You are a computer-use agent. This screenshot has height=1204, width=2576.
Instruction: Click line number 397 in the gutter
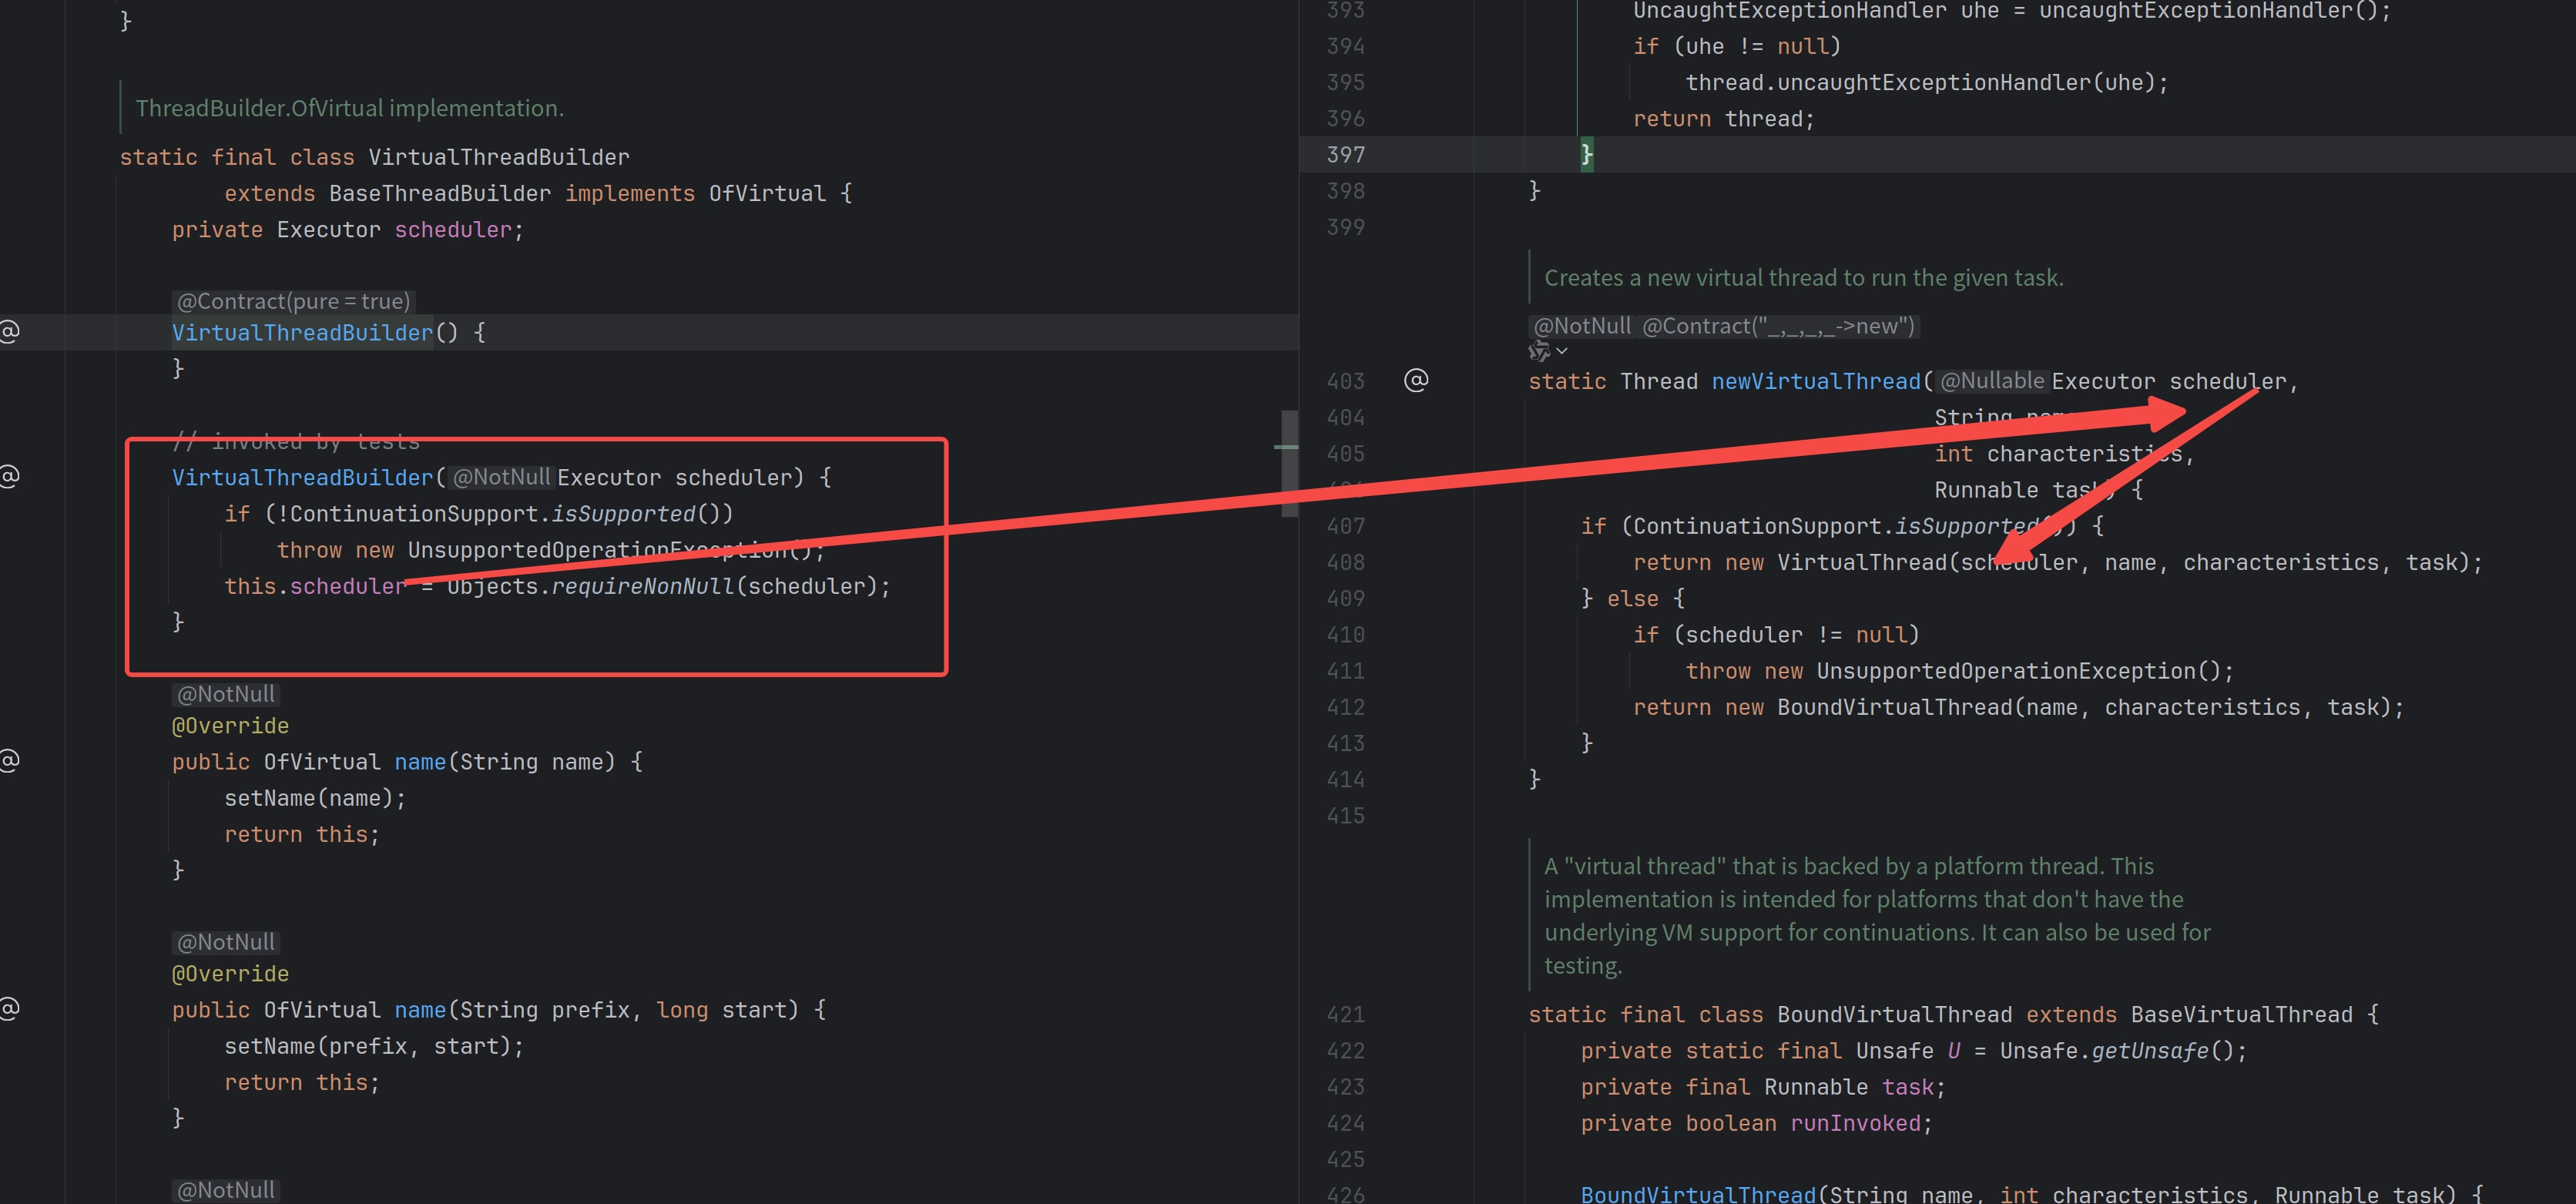[x=1345, y=154]
